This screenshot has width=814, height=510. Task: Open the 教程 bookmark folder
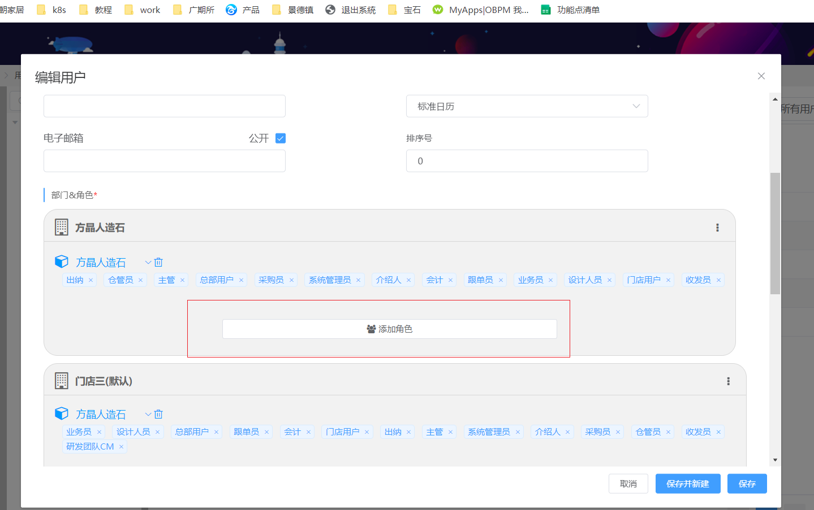coord(96,10)
